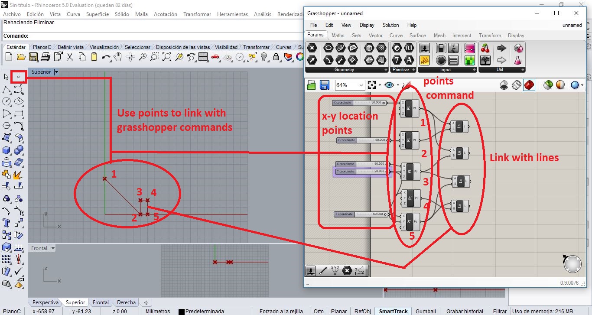
Task: Switch to the Perspectiva viewport tab
Action: (x=46, y=302)
